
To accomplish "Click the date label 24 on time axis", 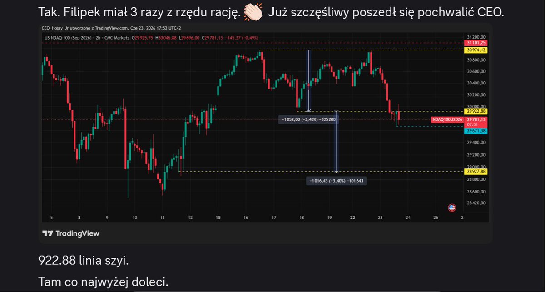I will pyautogui.click(x=408, y=218).
